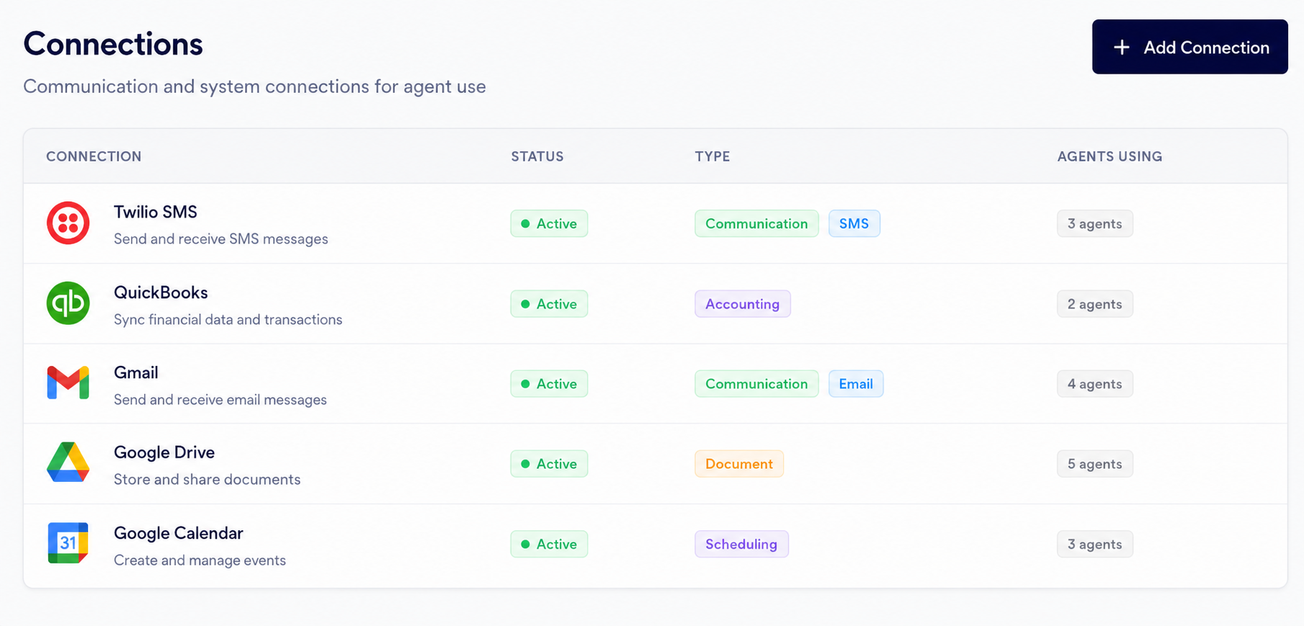This screenshot has width=1304, height=626.
Task: Open the Google Drive connection name
Action: pyautogui.click(x=164, y=452)
